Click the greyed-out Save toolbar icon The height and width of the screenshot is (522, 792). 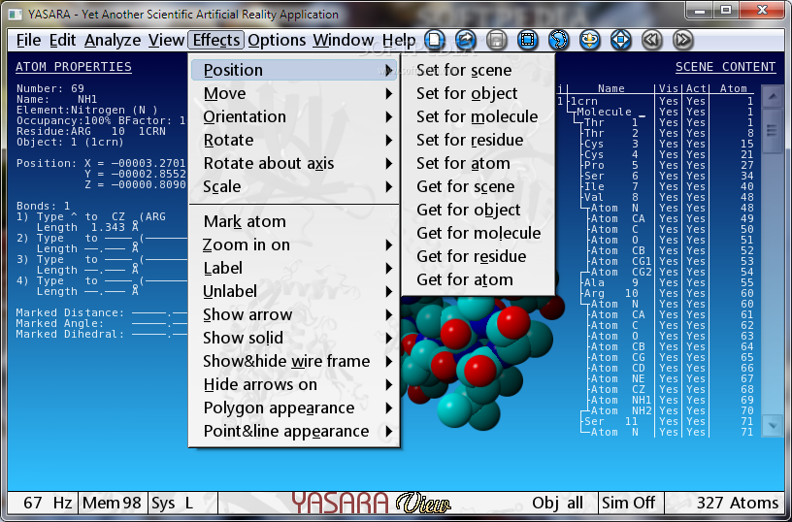pos(497,40)
